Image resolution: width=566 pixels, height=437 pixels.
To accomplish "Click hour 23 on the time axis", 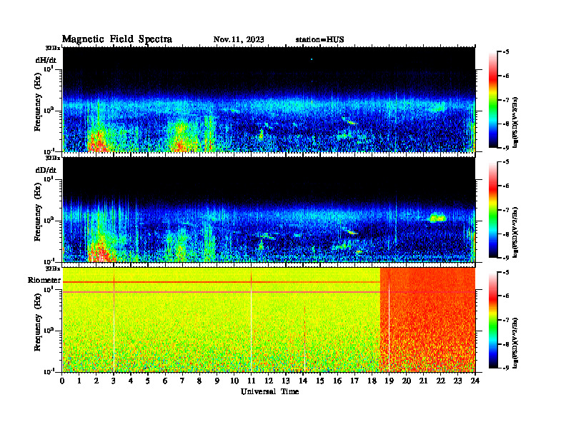I will (458, 381).
